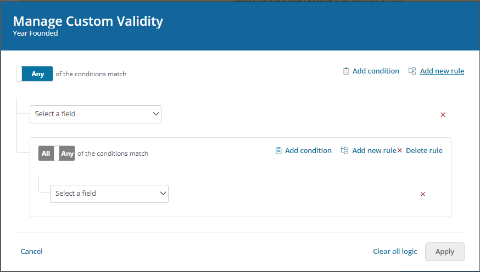Click the Apply button
Screen dimensions: 480x272
444,252
